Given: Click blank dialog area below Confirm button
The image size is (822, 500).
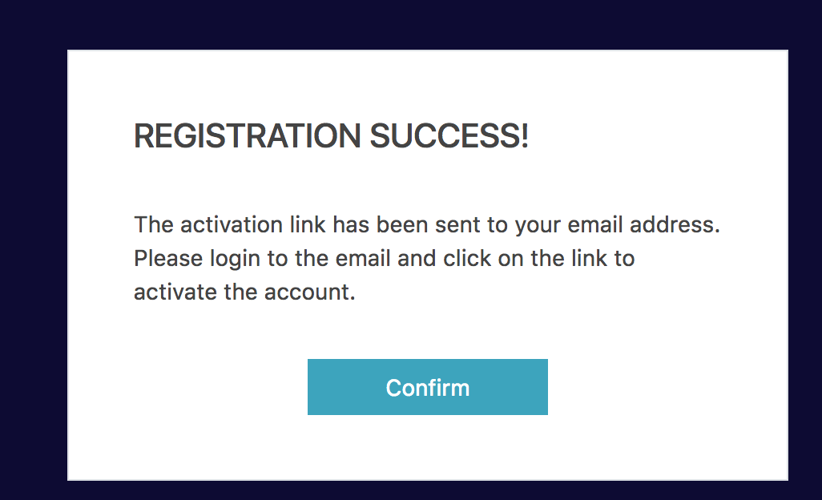Looking at the screenshot, I should coord(427,449).
